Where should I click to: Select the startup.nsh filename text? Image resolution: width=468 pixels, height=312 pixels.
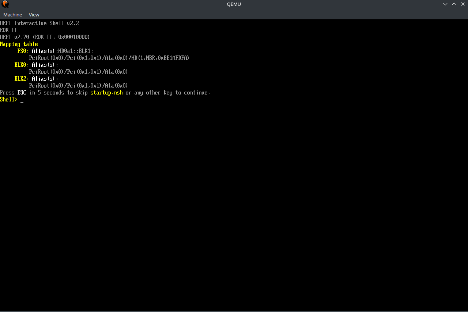[106, 92]
